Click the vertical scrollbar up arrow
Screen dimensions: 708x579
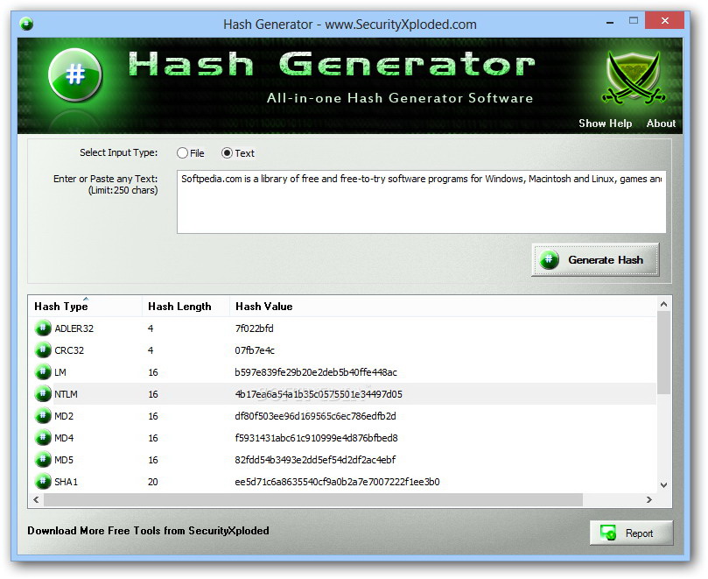(663, 304)
